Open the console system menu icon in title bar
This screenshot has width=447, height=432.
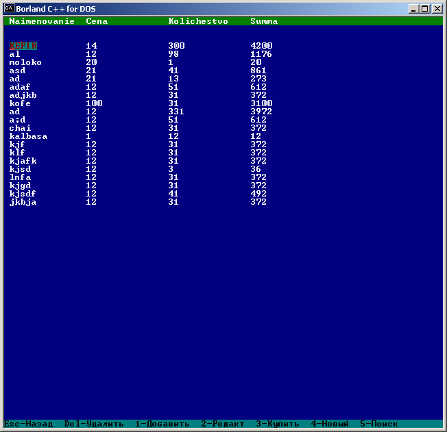pyautogui.click(x=10, y=8)
